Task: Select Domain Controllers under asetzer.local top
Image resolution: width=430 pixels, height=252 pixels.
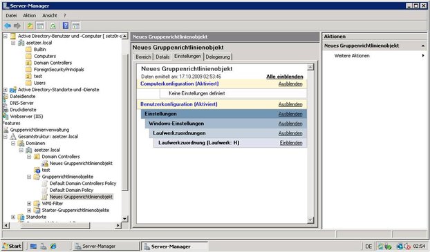Action: 53,63
